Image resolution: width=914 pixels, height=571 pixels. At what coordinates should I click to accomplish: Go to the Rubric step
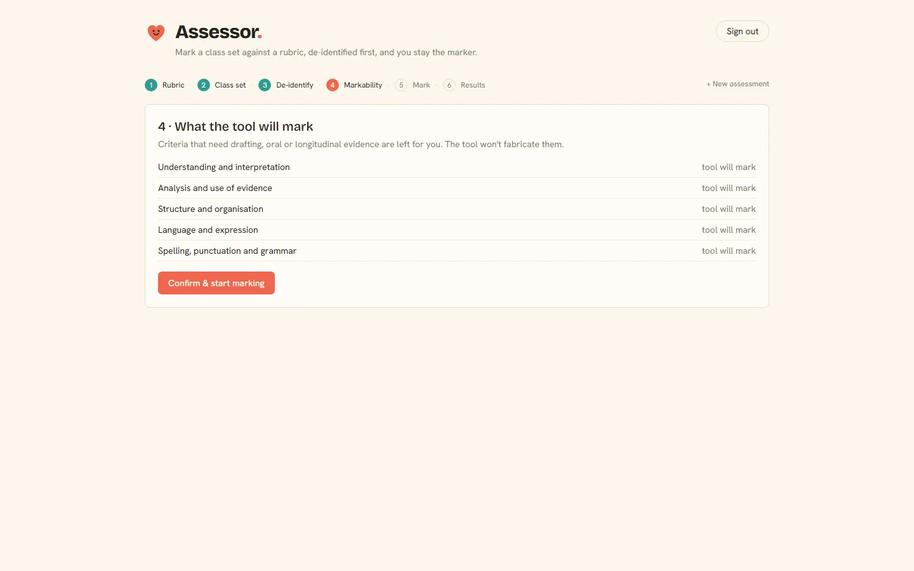(x=164, y=85)
